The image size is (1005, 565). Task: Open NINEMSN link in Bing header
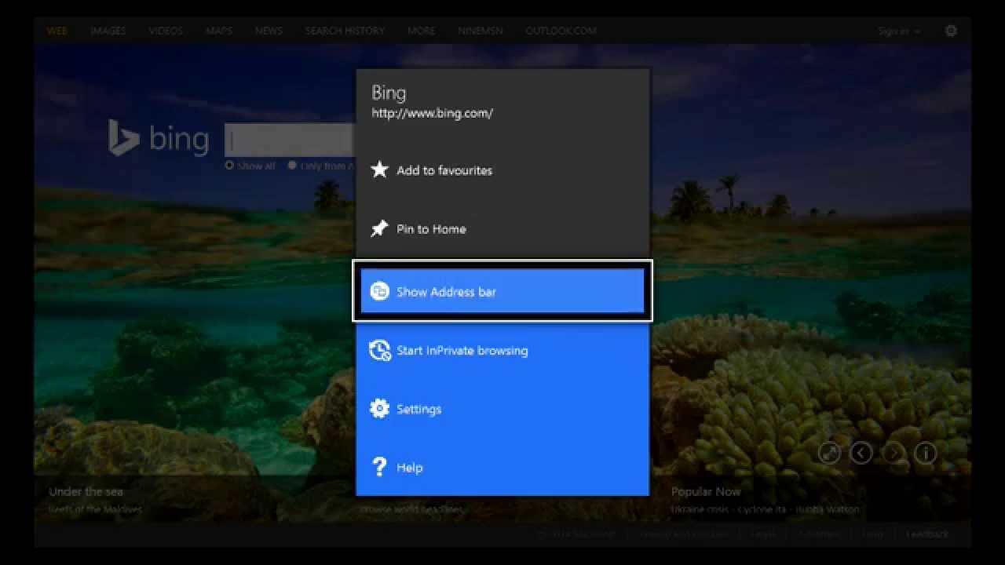click(481, 31)
